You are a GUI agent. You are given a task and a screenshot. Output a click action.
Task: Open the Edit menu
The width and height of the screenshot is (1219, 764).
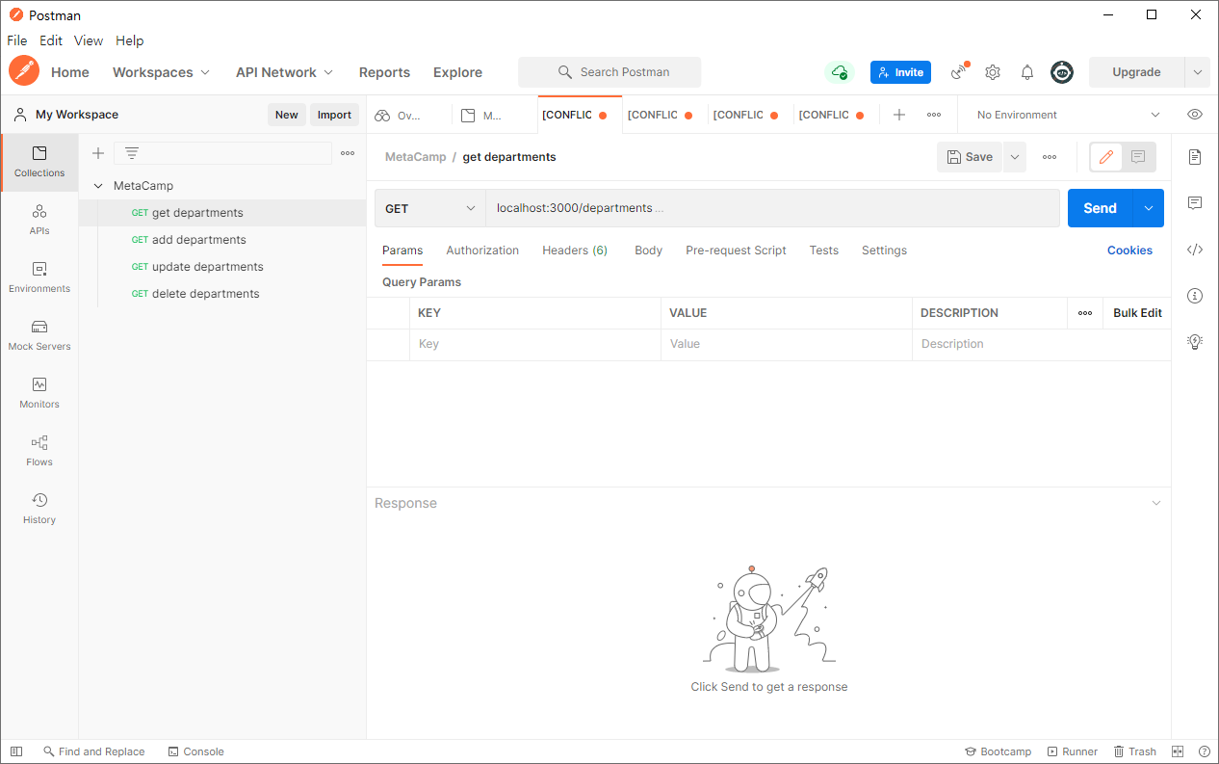[51, 40]
